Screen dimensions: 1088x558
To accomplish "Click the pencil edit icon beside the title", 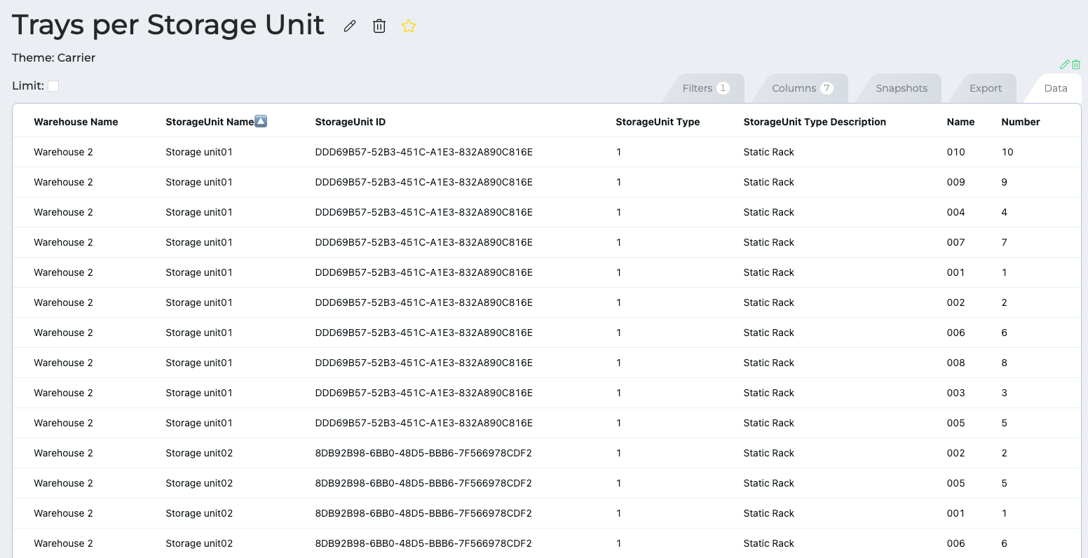I will click(350, 27).
